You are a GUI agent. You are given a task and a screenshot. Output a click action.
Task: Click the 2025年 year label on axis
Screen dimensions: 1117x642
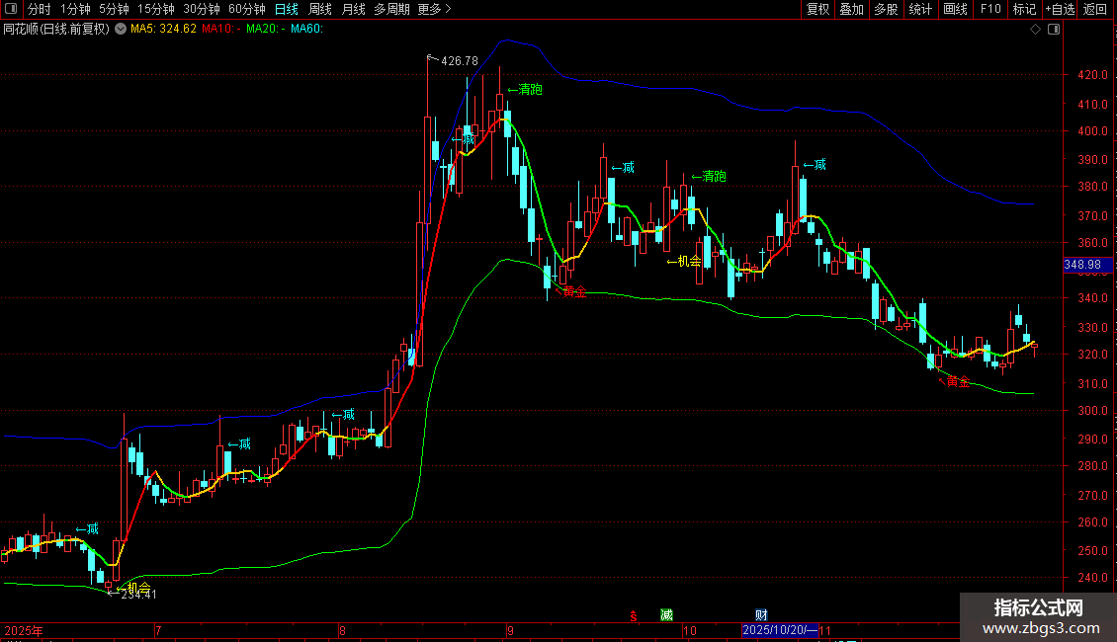24,630
